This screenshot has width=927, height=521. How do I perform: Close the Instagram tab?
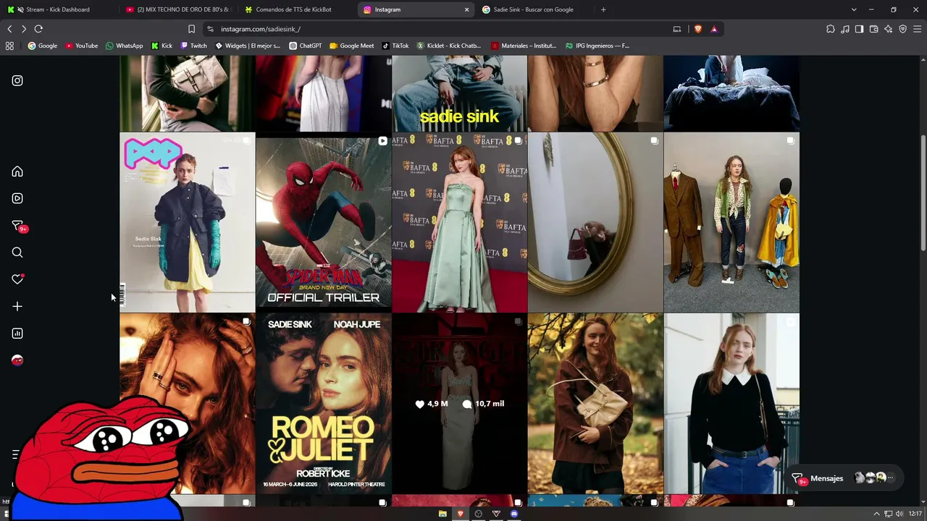[466, 9]
